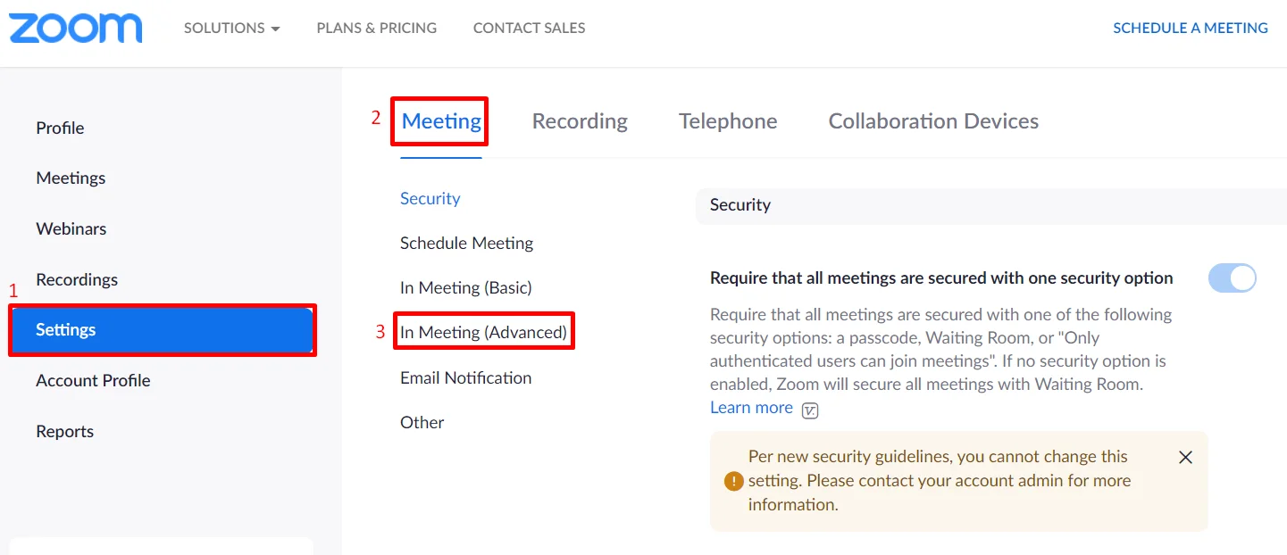
Task: Open Profile from the sidebar
Action: point(60,128)
